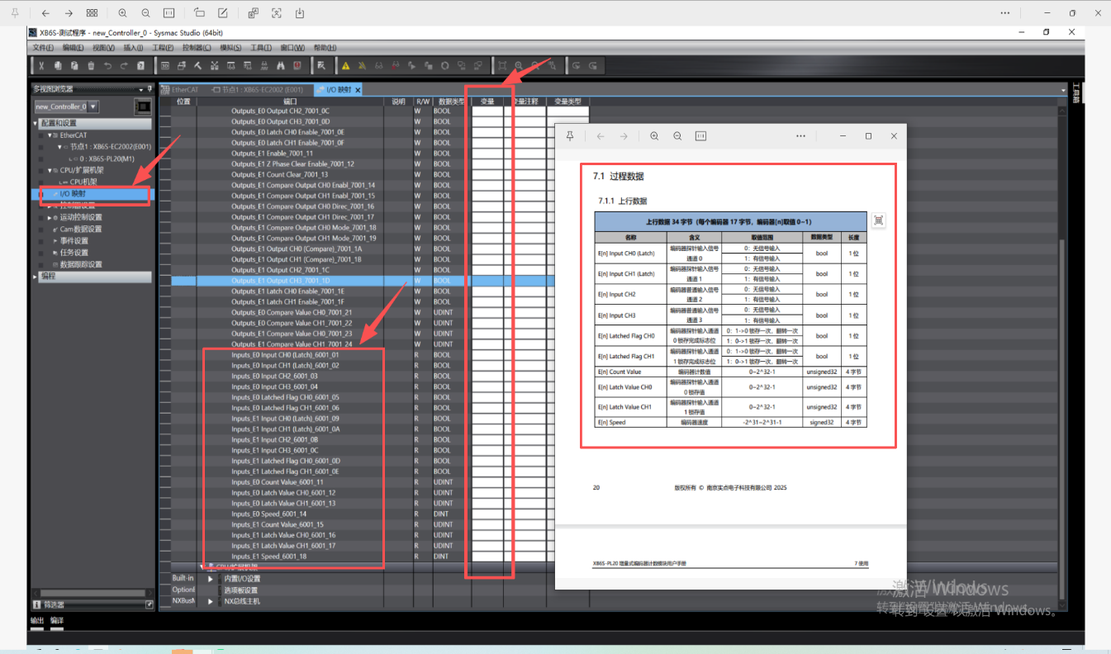This screenshot has height=654, width=1111.
Task: Expand the 运动控制设置 tree node
Action: click(x=50, y=218)
